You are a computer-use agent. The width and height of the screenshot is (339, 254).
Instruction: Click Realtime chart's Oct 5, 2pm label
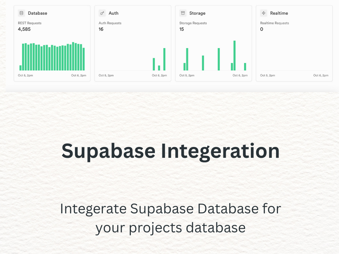click(x=267, y=76)
